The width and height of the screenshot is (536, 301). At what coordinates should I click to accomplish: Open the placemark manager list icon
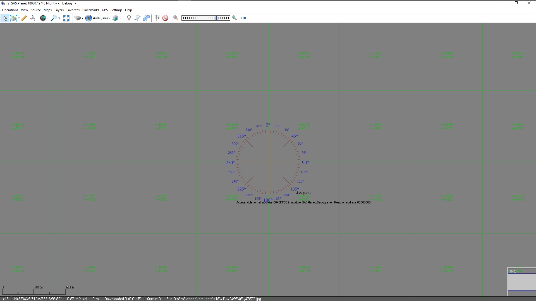point(157,18)
